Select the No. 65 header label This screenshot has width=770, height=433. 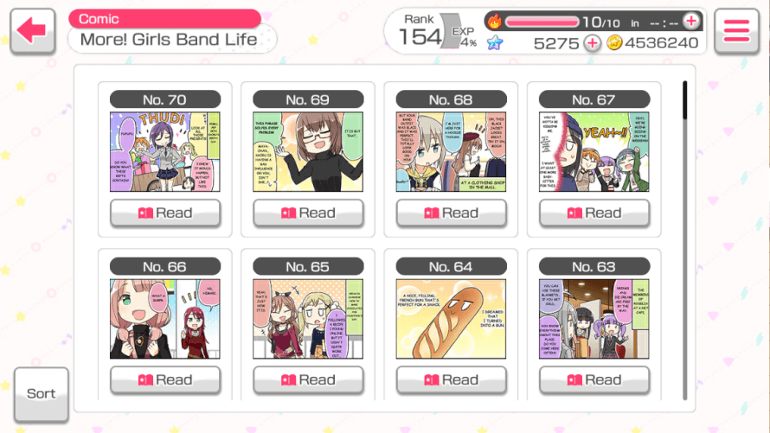pos(308,267)
